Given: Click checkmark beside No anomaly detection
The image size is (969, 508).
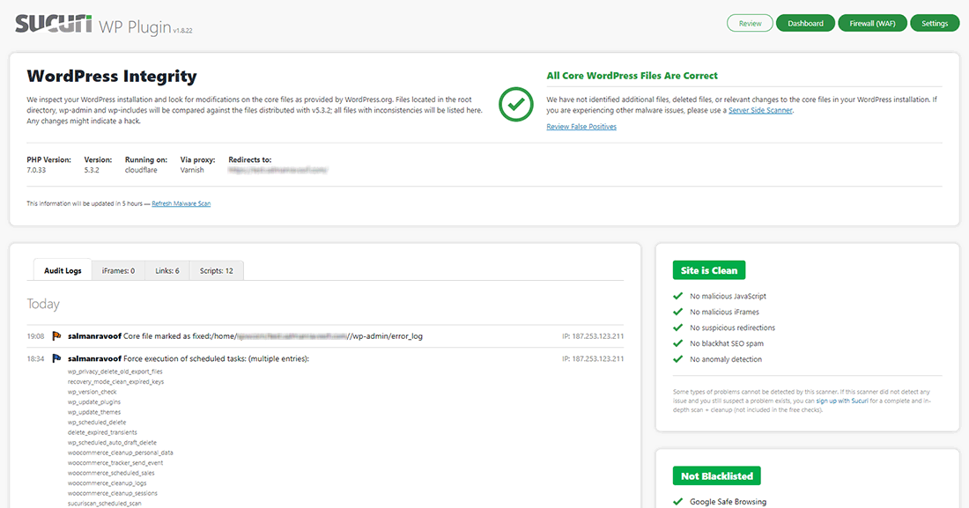Looking at the screenshot, I should tap(677, 359).
